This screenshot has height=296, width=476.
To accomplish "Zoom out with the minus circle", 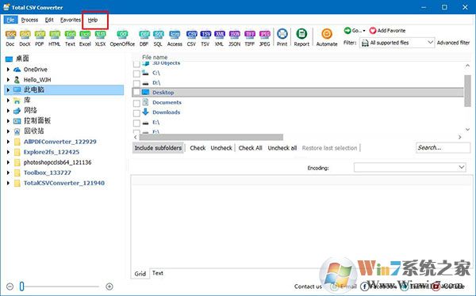I will [10, 287].
